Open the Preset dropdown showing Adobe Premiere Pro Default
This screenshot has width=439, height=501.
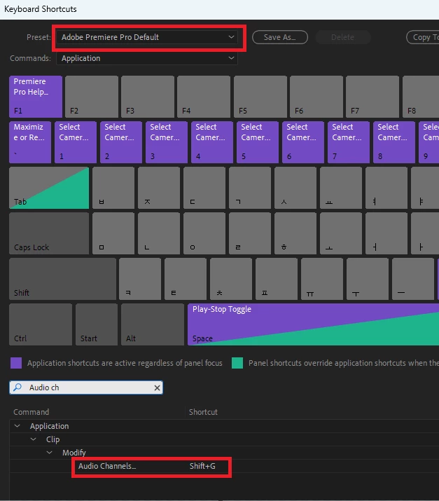coord(147,37)
